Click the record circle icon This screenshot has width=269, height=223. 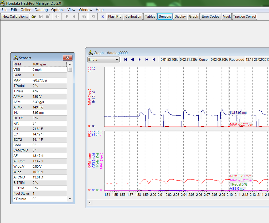coord(74,17)
